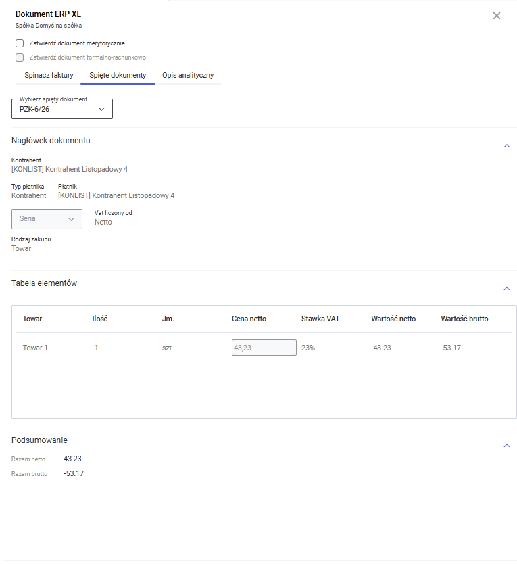The width and height of the screenshot is (517, 564).
Task: Tick Zatwierdź dokument formalno-rachunkowo checkbox
Action: pos(20,57)
